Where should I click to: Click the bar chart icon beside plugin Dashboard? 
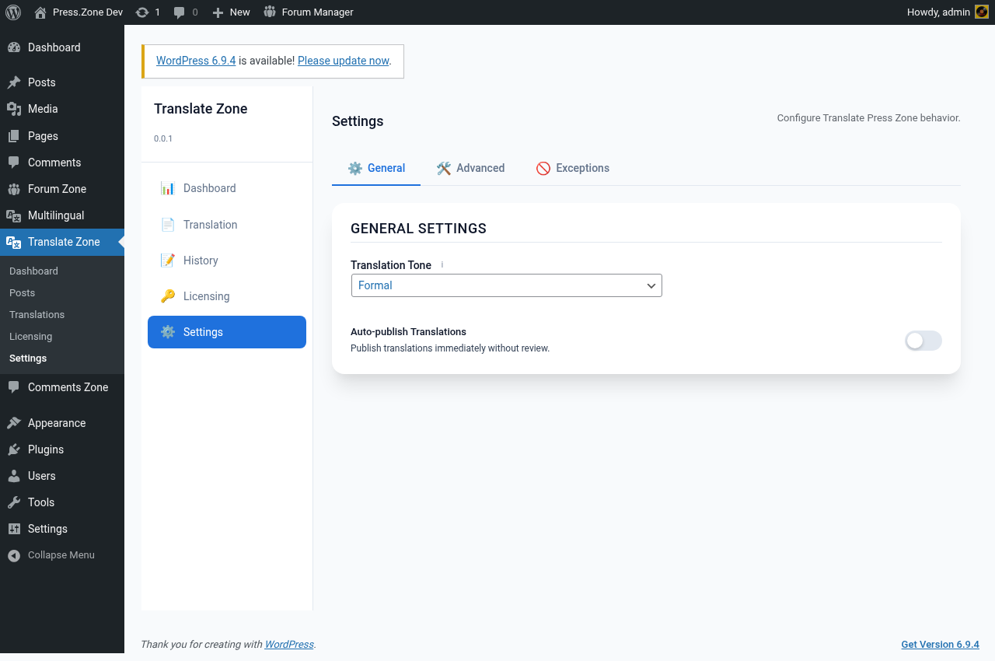click(x=168, y=188)
